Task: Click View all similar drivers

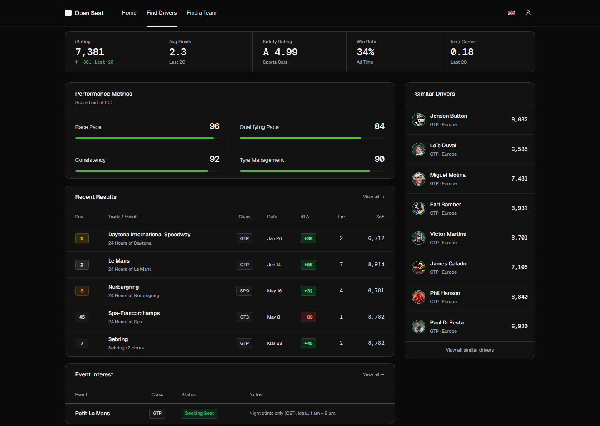Action: 470,350
